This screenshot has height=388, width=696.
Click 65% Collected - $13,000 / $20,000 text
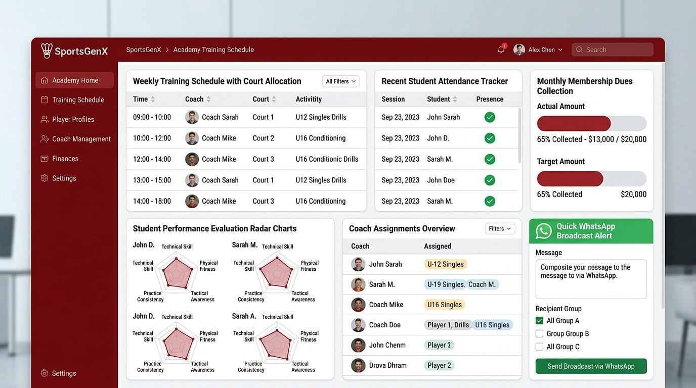[591, 139]
